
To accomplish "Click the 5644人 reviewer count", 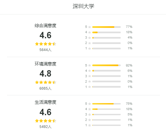I will coord(45,50).
